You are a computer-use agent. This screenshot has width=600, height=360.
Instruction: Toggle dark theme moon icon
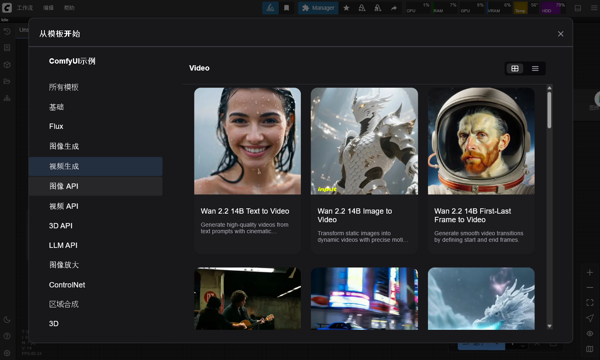click(7, 320)
